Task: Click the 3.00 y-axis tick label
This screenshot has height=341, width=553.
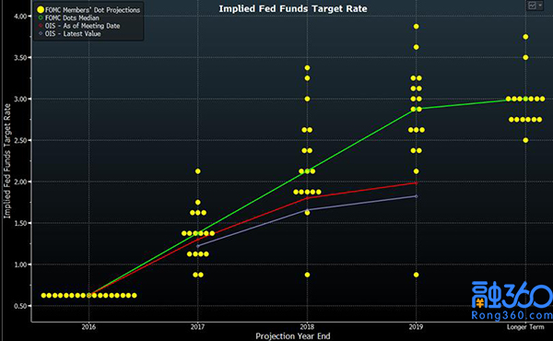Action: click(20, 100)
